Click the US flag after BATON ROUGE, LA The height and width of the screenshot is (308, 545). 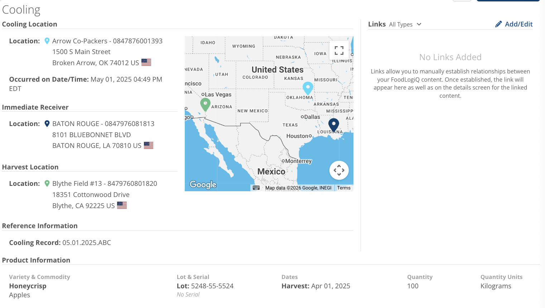point(148,145)
